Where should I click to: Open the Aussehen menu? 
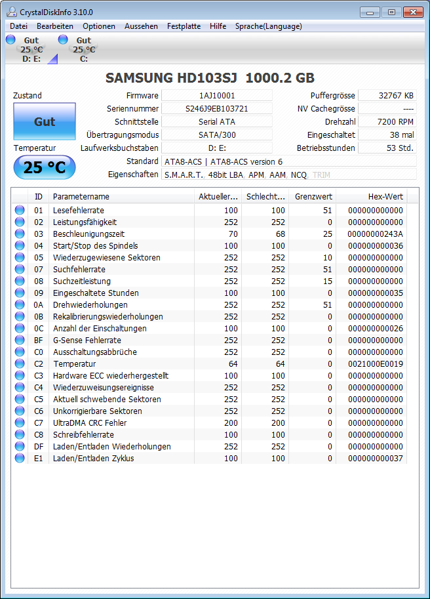[x=141, y=26]
